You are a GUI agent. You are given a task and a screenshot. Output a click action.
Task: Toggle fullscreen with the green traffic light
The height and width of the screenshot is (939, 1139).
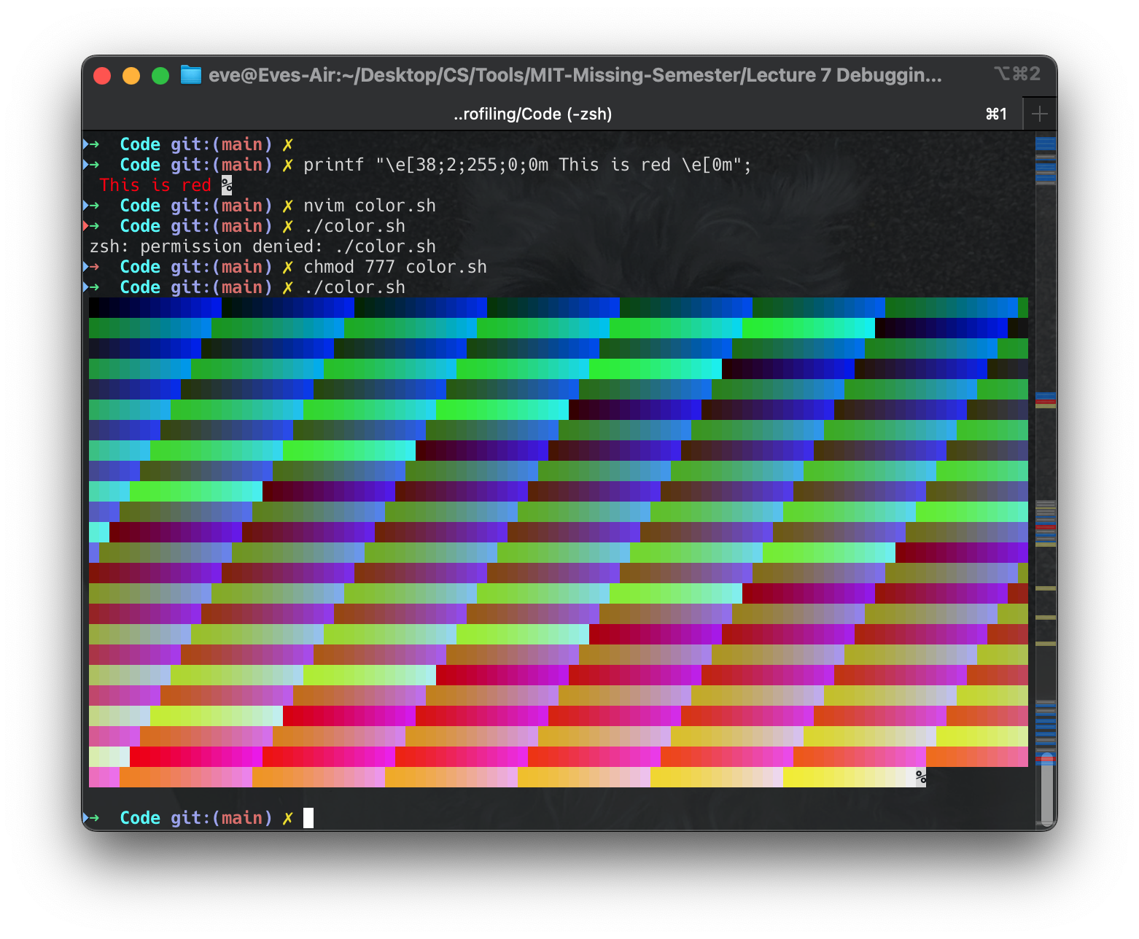point(160,74)
